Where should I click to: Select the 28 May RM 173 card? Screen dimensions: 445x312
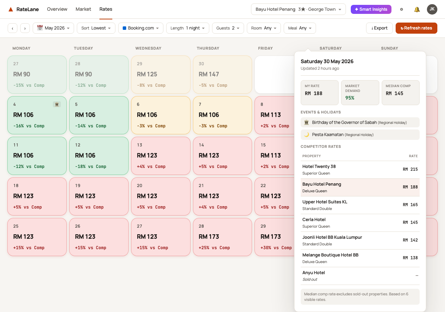pyautogui.click(x=222, y=237)
